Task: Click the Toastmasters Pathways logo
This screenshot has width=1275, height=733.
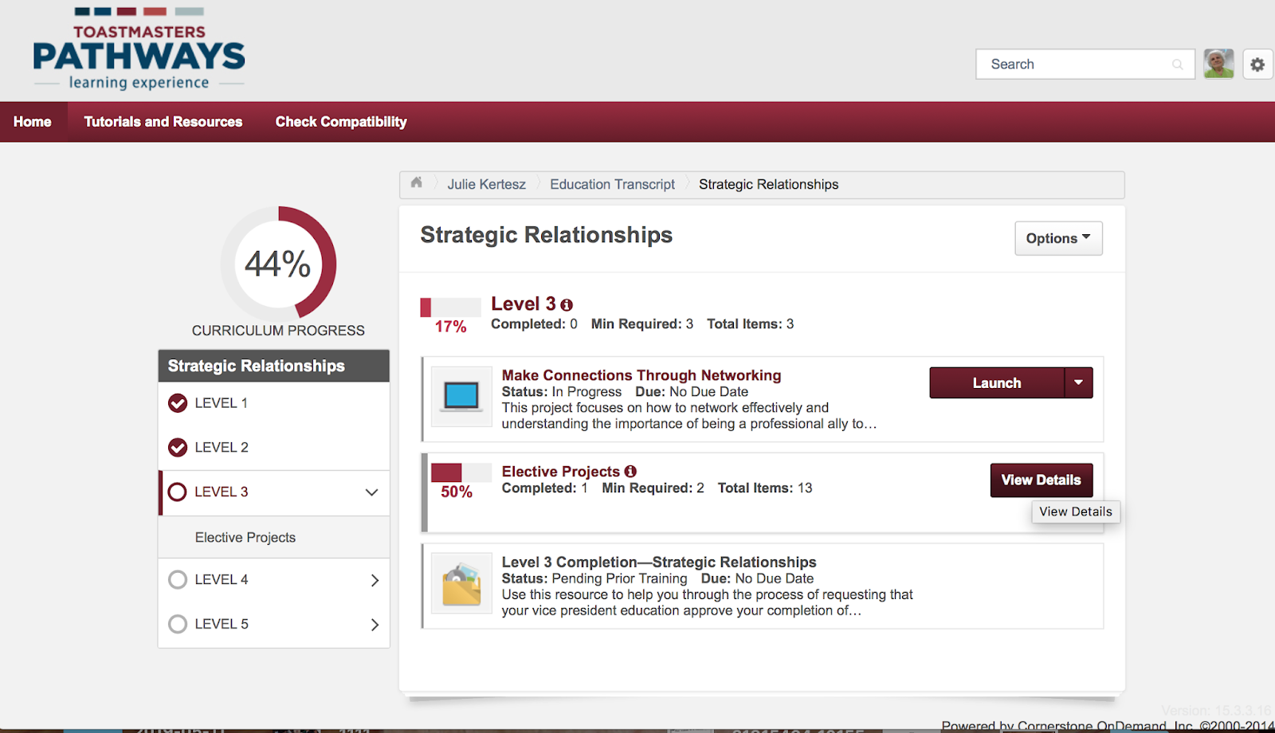Action: click(x=139, y=50)
